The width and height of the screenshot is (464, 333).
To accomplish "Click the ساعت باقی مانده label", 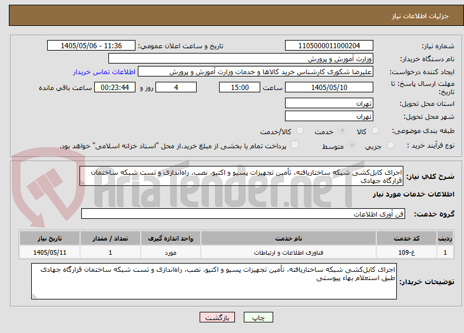I will [65, 88].
